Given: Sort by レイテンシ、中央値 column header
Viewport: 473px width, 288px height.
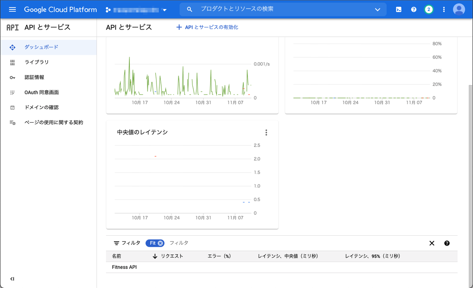Looking at the screenshot, I should pos(288,256).
